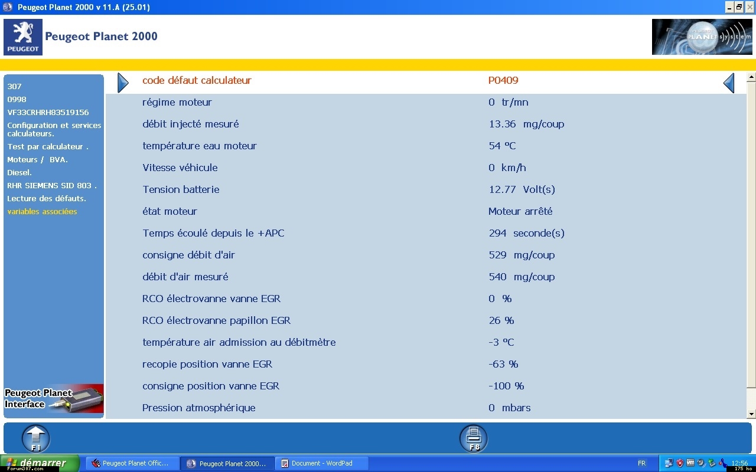Click the right-pointing blue arrow beside code défaut
Image resolution: width=756 pixels, height=472 pixels.
(x=123, y=83)
